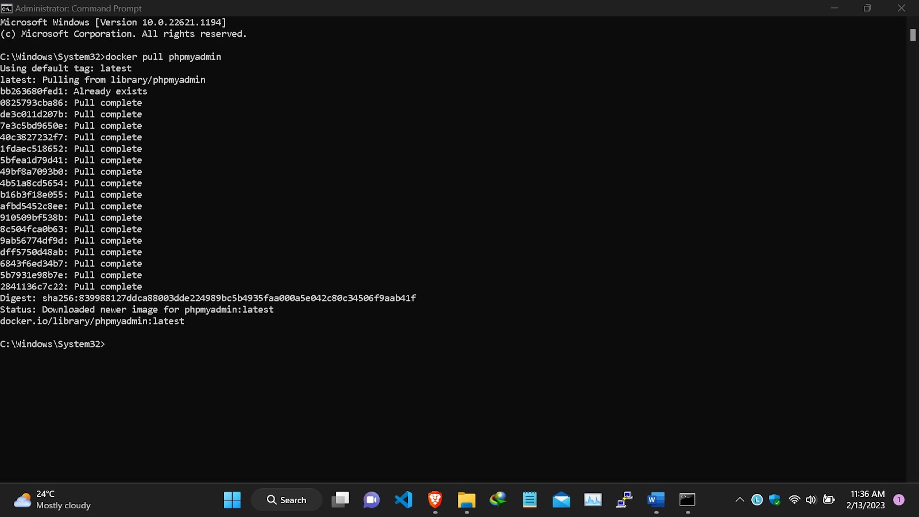Open the performance monitor taskbar icon

(593, 500)
